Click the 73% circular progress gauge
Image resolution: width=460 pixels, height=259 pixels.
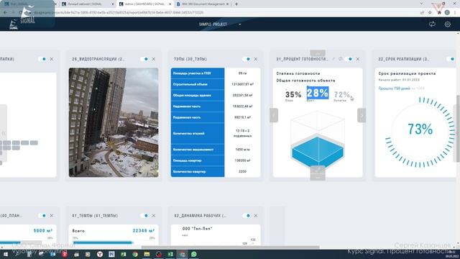(420, 132)
